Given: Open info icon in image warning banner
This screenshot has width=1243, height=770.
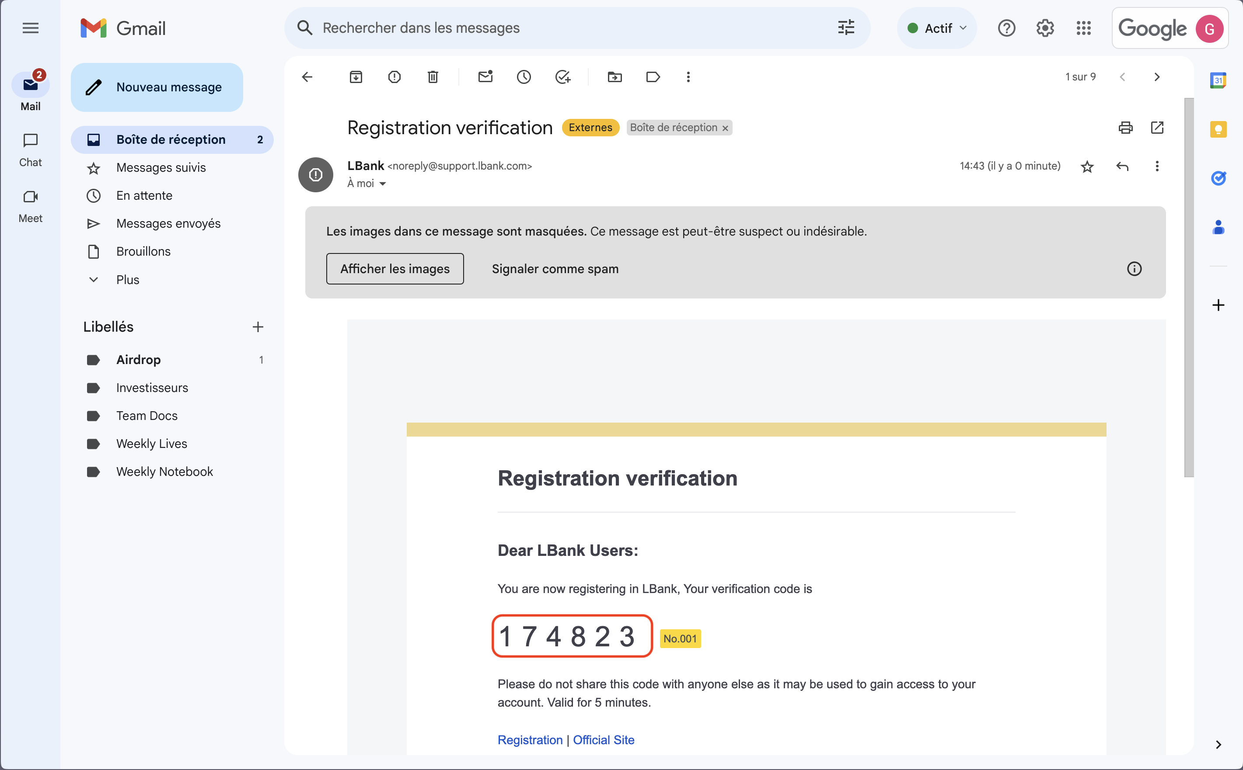Looking at the screenshot, I should point(1134,269).
